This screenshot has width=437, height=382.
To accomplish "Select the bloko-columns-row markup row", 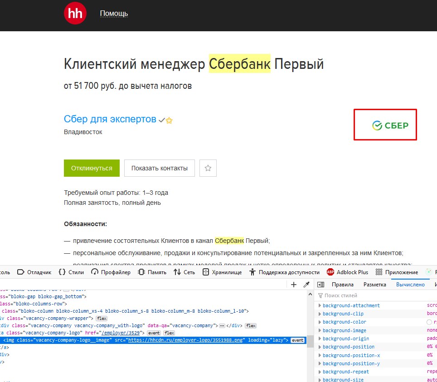I will [x=153, y=304].
